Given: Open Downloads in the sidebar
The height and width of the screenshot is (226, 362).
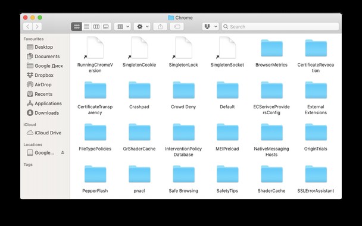Looking at the screenshot, I should [x=43, y=113].
